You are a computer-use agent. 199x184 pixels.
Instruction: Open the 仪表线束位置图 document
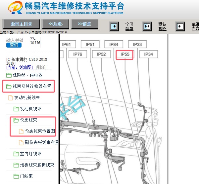coord(40,131)
